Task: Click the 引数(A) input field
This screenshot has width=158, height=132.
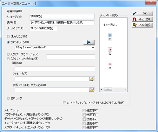Action: (55, 69)
